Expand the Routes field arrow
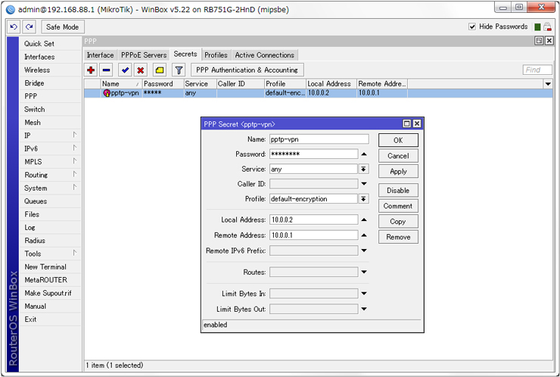 (363, 273)
